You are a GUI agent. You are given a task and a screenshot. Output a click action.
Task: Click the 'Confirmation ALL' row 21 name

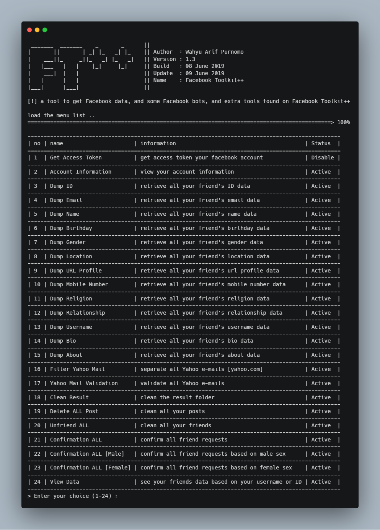pyautogui.click(x=76, y=440)
